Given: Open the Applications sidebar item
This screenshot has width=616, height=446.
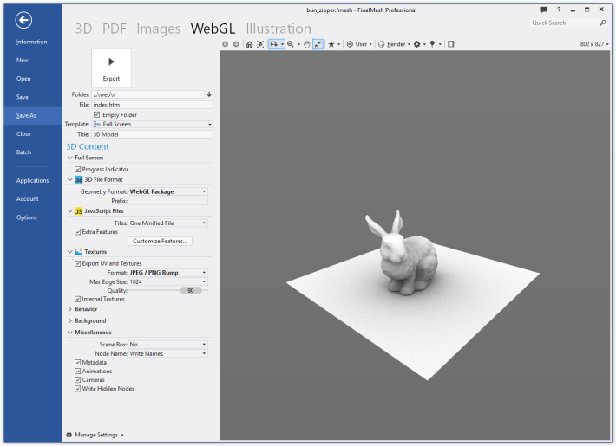Looking at the screenshot, I should pyautogui.click(x=33, y=180).
